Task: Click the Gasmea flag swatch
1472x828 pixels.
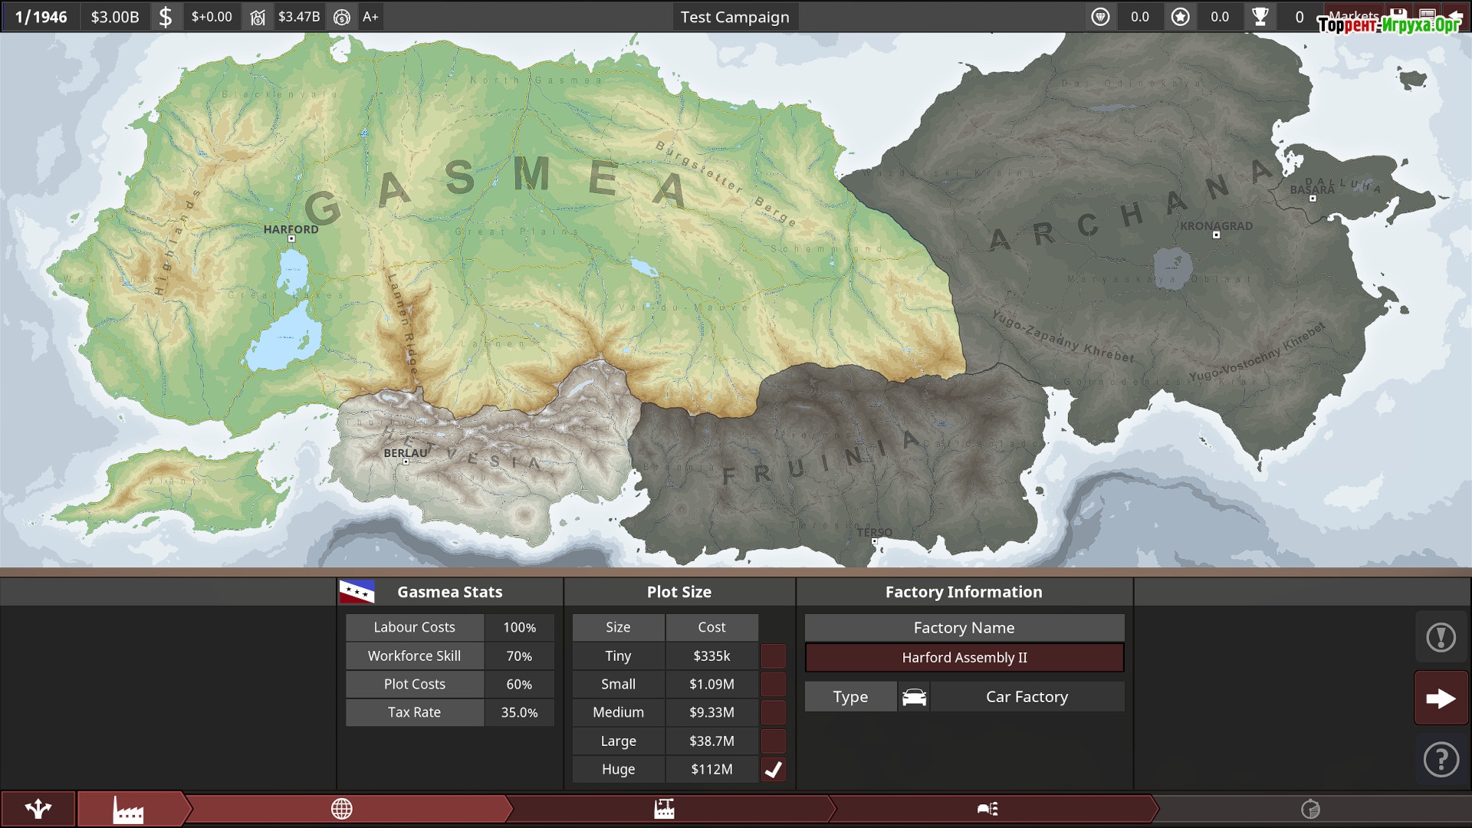Action: point(356,592)
